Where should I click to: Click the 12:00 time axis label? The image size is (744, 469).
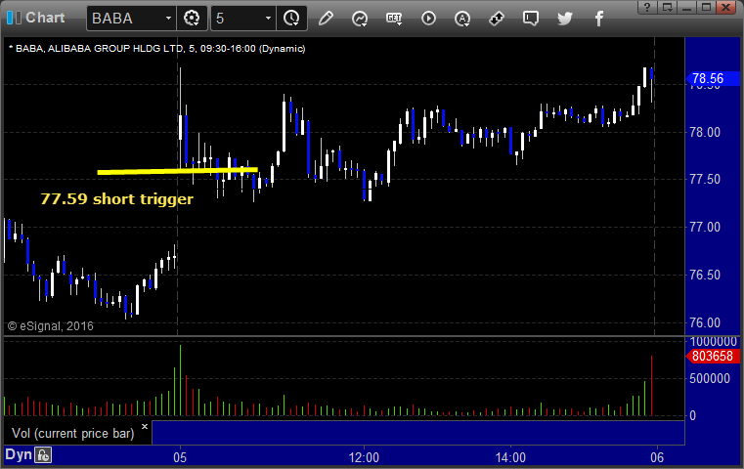click(364, 457)
